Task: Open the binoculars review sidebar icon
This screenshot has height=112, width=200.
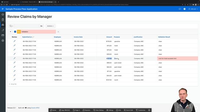Action: pos(3,25)
